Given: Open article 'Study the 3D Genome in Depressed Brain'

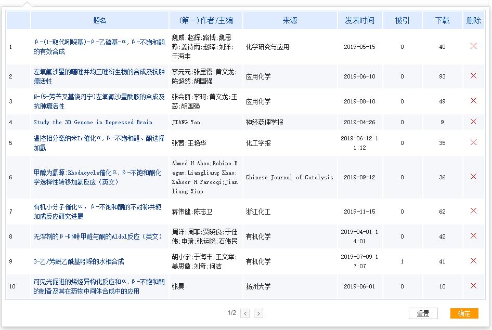Looking at the screenshot, I should (x=93, y=122).
